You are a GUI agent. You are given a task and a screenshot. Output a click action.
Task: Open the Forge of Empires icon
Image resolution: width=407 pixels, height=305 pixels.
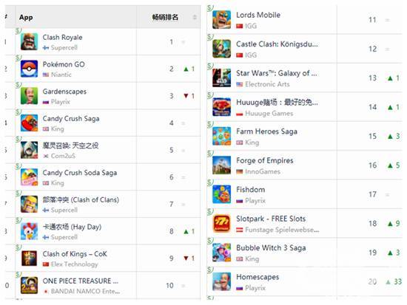point(221,165)
